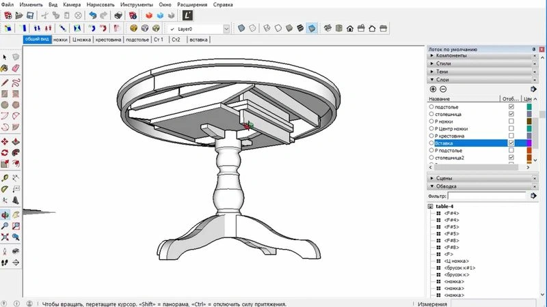Click the brown swatch of Р ножки layer
The width and height of the screenshot is (547, 307).
[529, 121]
